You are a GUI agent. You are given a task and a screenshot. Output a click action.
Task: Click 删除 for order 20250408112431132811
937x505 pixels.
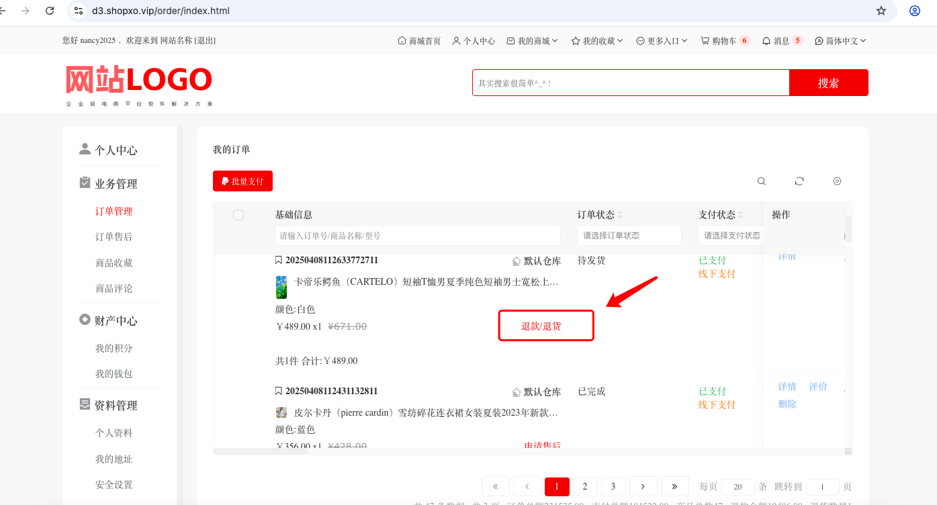pos(787,404)
